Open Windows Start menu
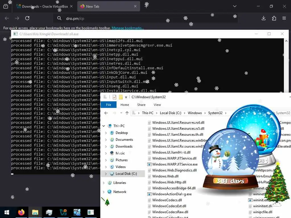 pos(7,212)
